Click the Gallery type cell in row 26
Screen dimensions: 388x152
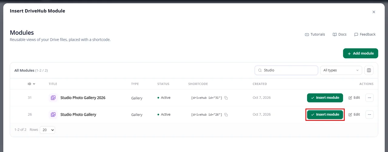pos(137,115)
